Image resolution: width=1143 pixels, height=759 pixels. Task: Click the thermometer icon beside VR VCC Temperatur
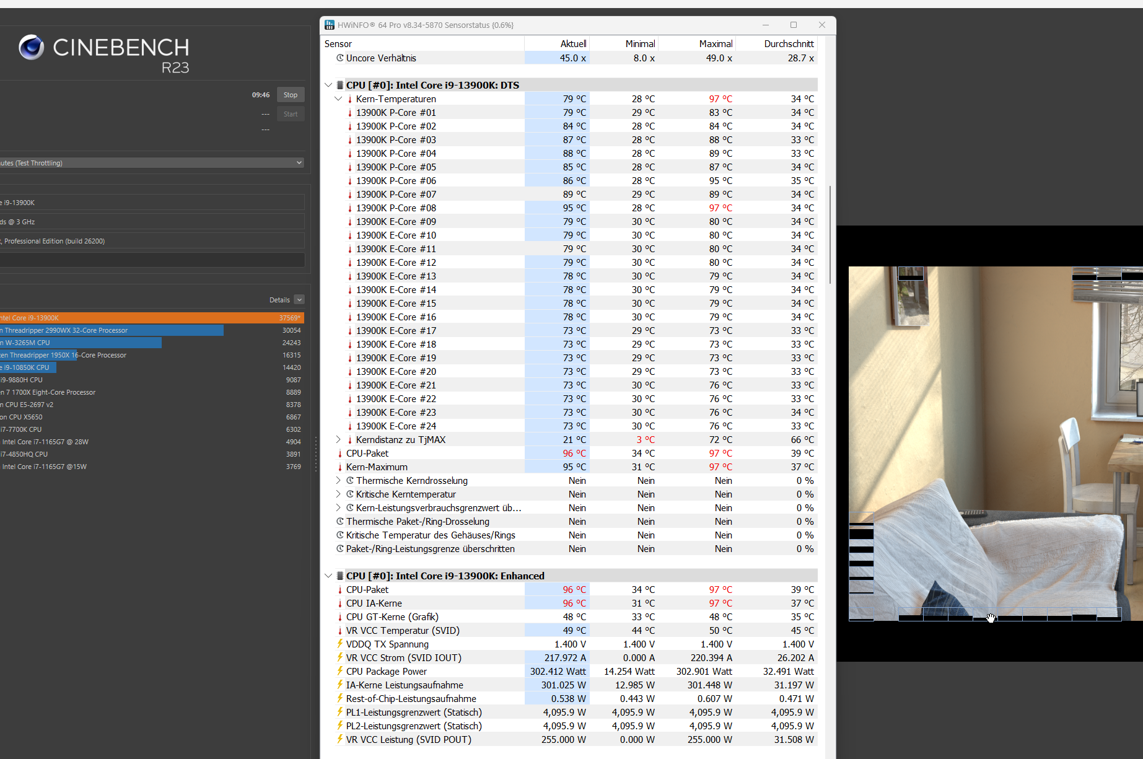pyautogui.click(x=340, y=631)
